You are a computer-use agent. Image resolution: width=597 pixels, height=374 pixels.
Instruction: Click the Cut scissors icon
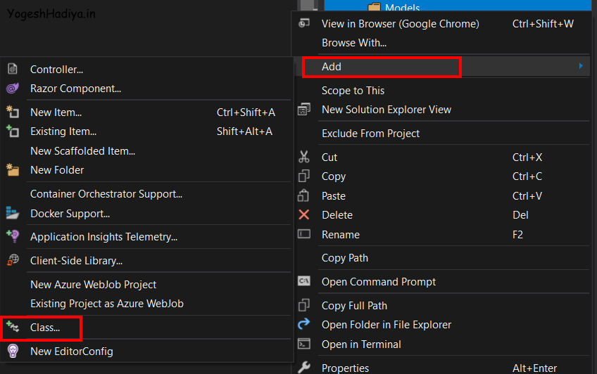tap(304, 157)
